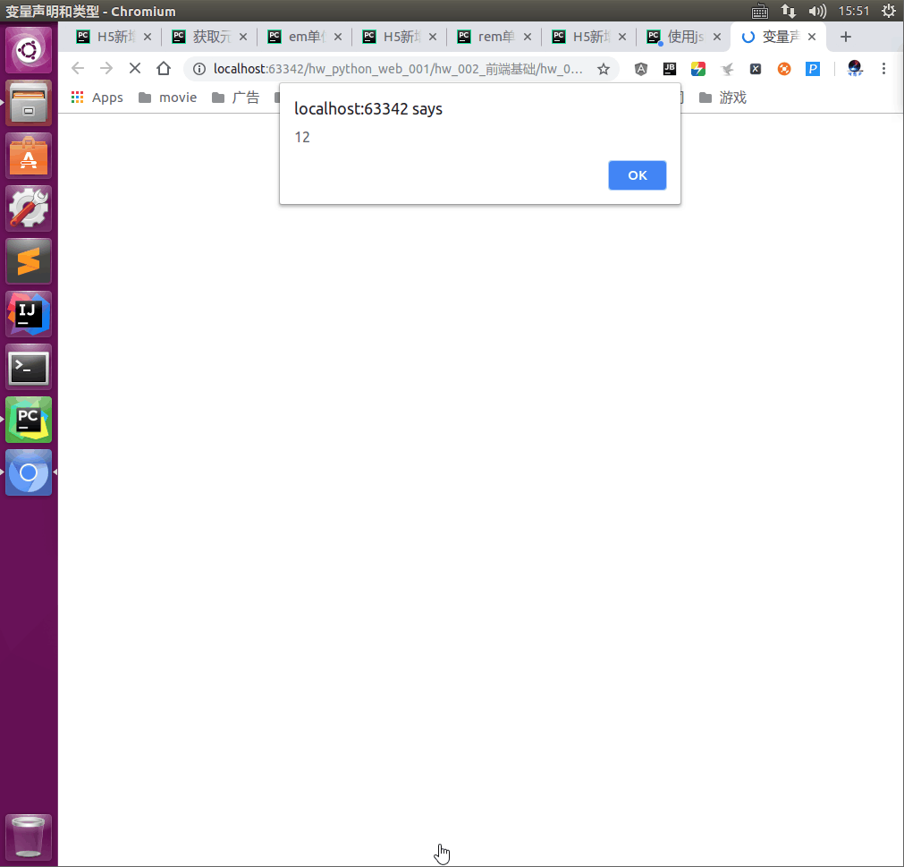Click the 15:51 clock in the panel
The image size is (904, 867).
tap(853, 11)
